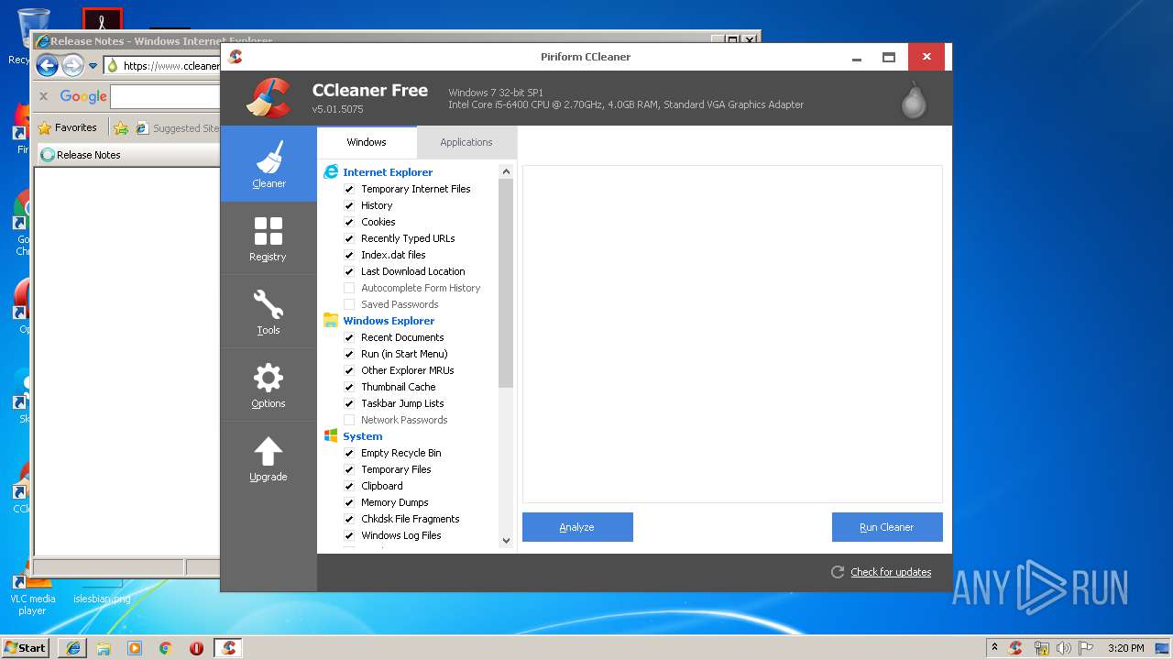Click the Favorites label in Internet Explorer
Image resolution: width=1173 pixels, height=660 pixels.
75,128
